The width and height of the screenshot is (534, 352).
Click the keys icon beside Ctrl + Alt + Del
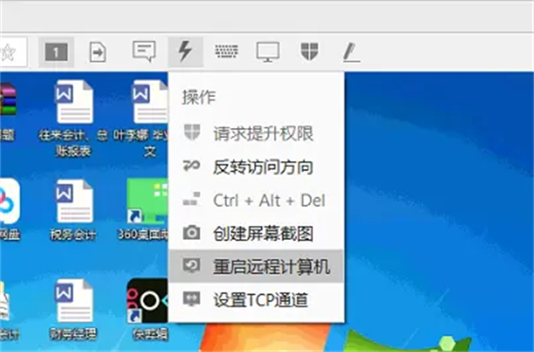(x=191, y=200)
